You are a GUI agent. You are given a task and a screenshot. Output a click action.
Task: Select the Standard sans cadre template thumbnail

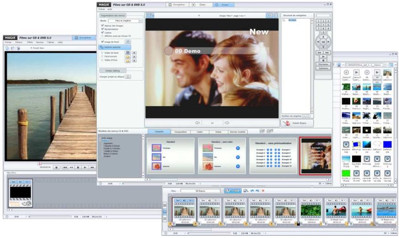point(222,156)
